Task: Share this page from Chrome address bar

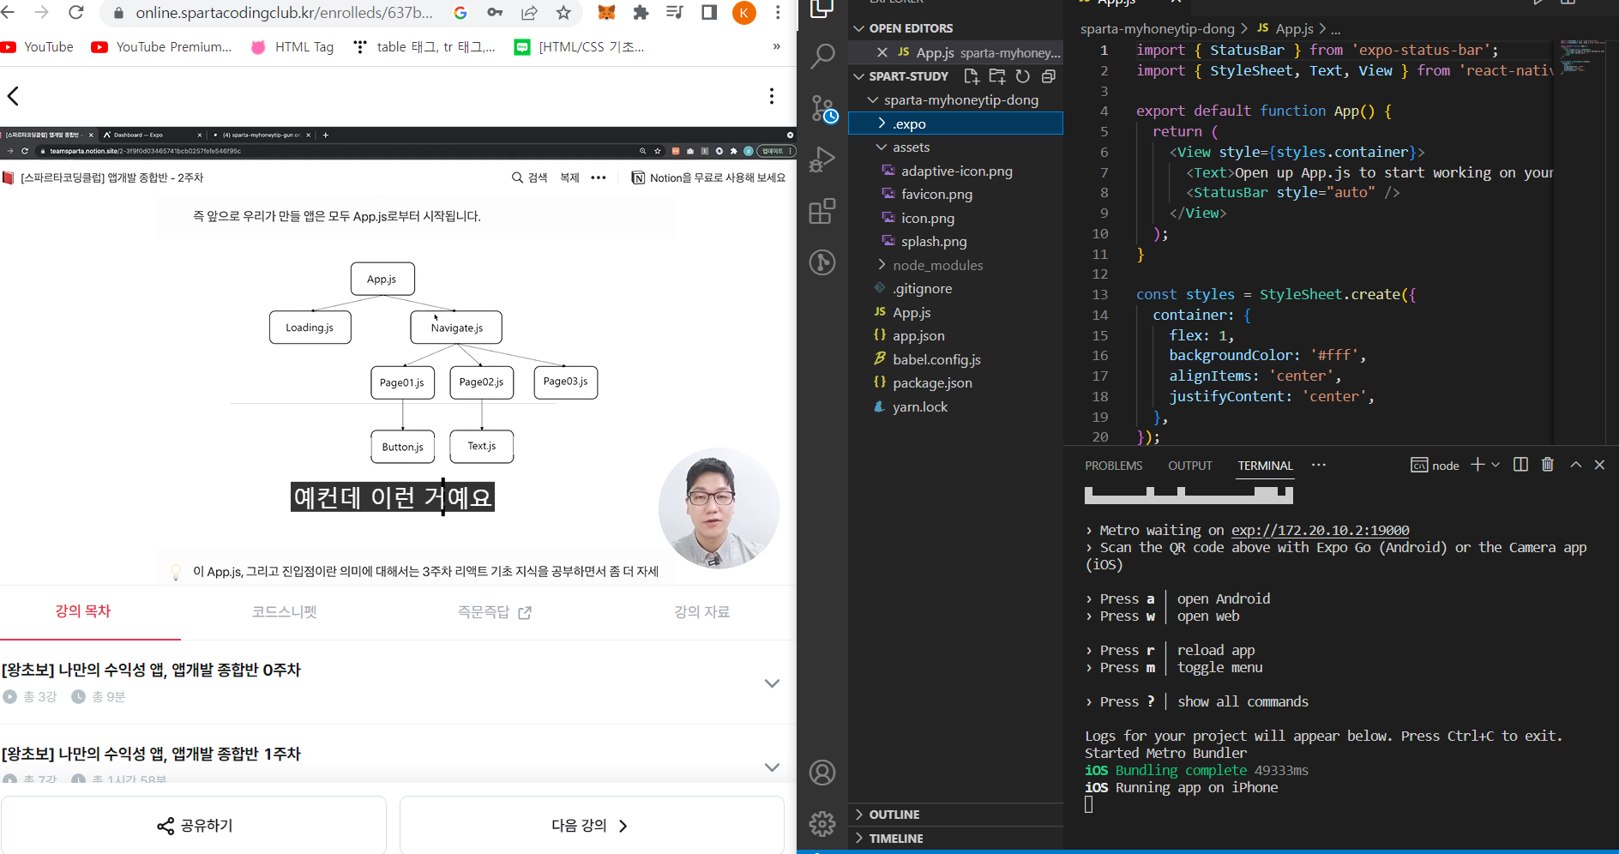Action: (x=529, y=12)
